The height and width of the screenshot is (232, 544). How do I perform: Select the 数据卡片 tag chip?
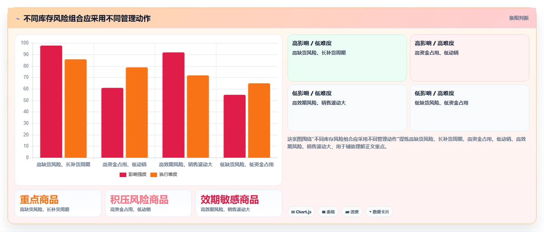pyautogui.click(x=379, y=212)
